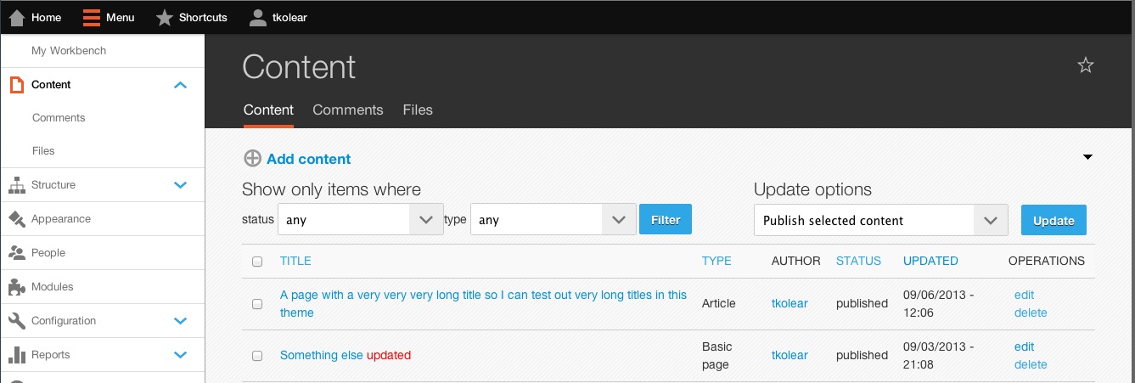This screenshot has height=383, width=1135.
Task: Click the plus circle icon beside Add content
Action: (x=252, y=159)
